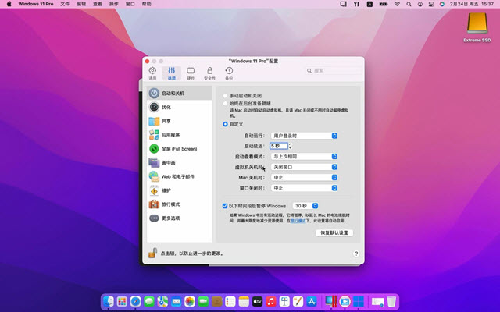Select 共享 folder icon in sidebar
Image resolution: width=500 pixels, height=312 pixels.
tap(154, 121)
